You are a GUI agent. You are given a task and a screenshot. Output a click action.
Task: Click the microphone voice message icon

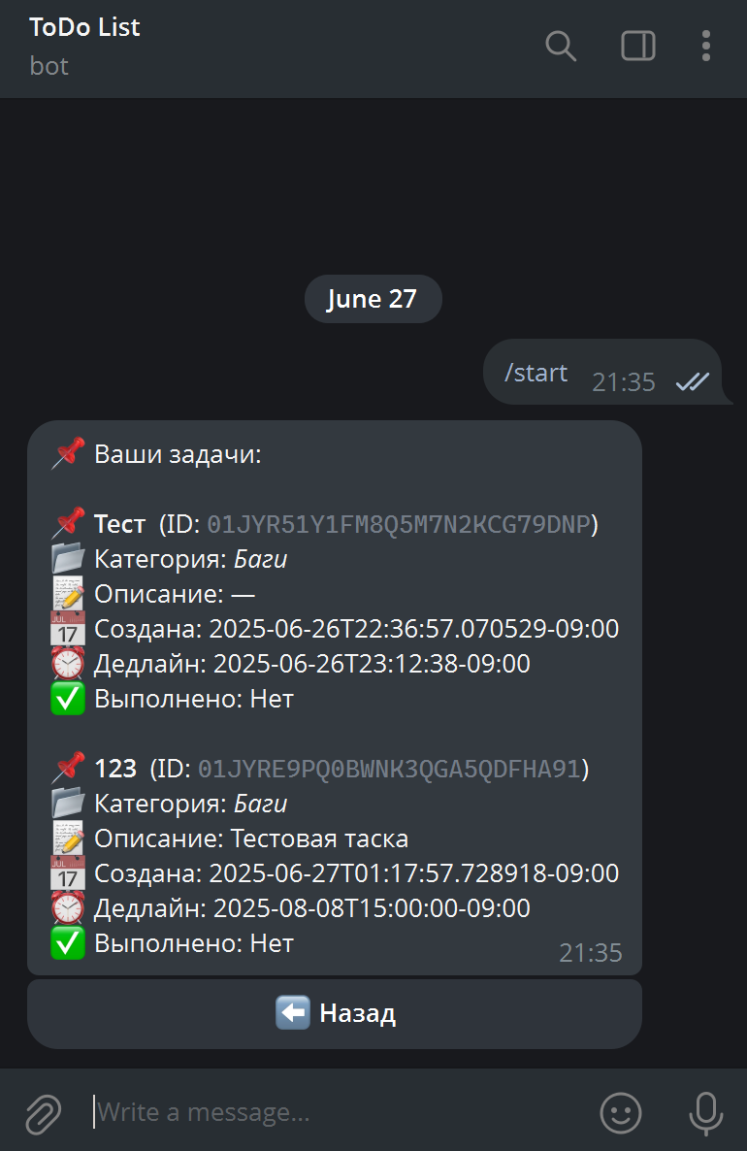coord(706,1113)
